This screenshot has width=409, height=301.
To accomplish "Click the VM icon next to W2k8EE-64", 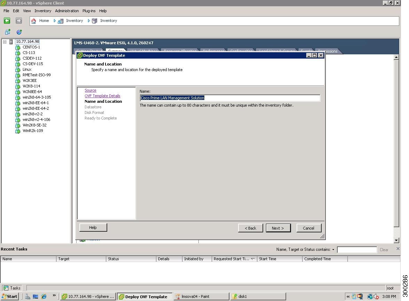I will coord(18,92).
